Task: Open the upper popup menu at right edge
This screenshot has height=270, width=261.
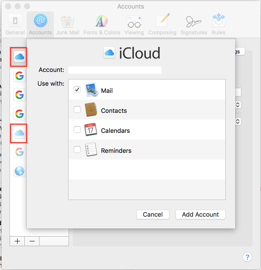Action: click(238, 105)
